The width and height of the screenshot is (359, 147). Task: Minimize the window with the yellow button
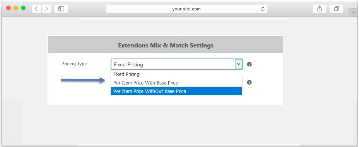16,8
